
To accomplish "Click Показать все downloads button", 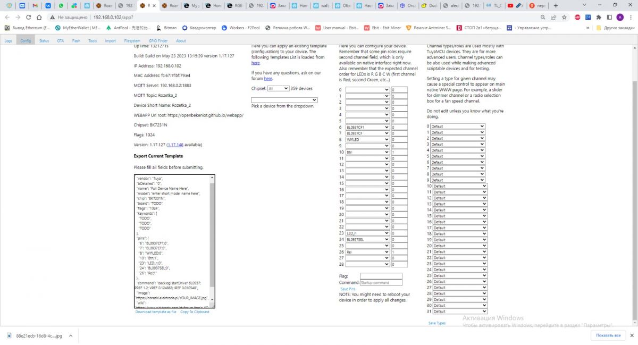I will click(608, 335).
